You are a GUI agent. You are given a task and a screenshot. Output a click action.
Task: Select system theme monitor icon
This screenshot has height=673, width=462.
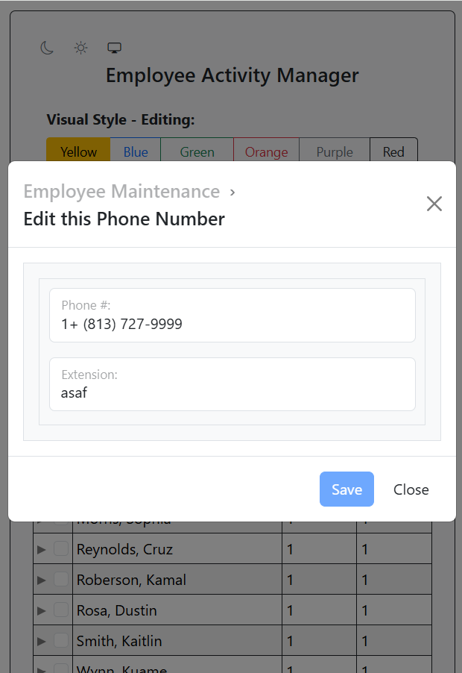pyautogui.click(x=114, y=48)
